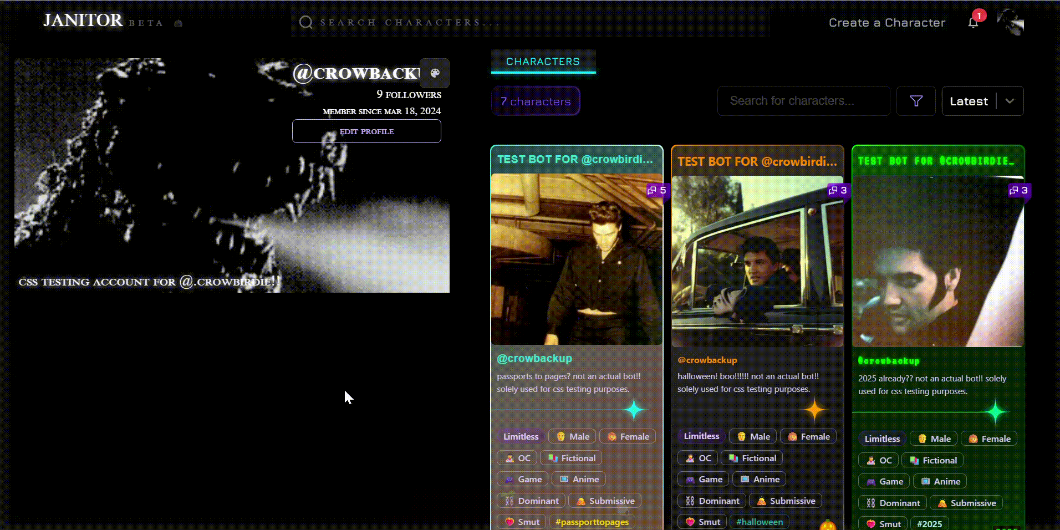Click the filter funnel icon

click(x=916, y=101)
